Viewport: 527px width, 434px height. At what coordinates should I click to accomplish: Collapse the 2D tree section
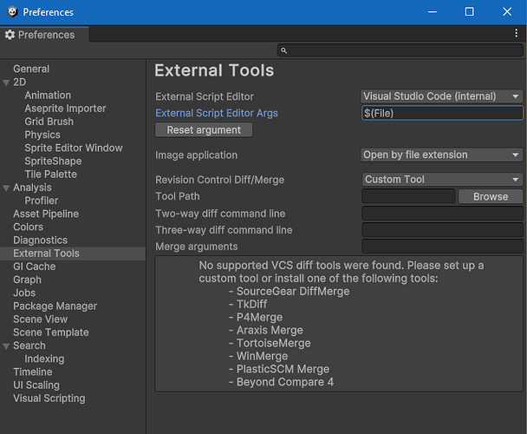(x=7, y=82)
